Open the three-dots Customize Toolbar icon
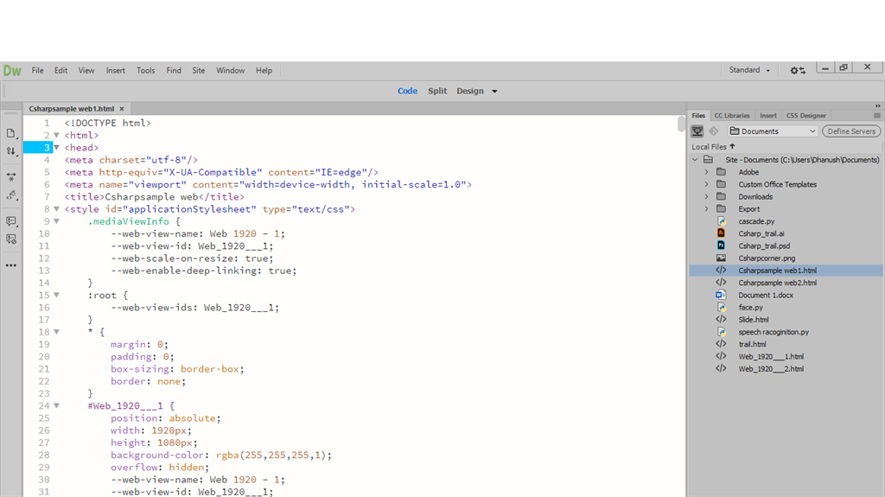This screenshot has height=497, width=885. point(10,265)
